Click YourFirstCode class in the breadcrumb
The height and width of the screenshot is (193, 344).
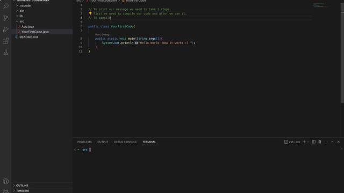coord(136,1)
